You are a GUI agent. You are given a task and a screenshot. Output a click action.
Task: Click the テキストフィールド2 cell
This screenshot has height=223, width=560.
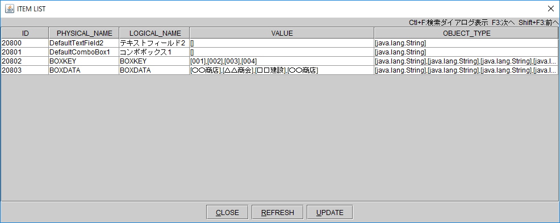coord(154,43)
